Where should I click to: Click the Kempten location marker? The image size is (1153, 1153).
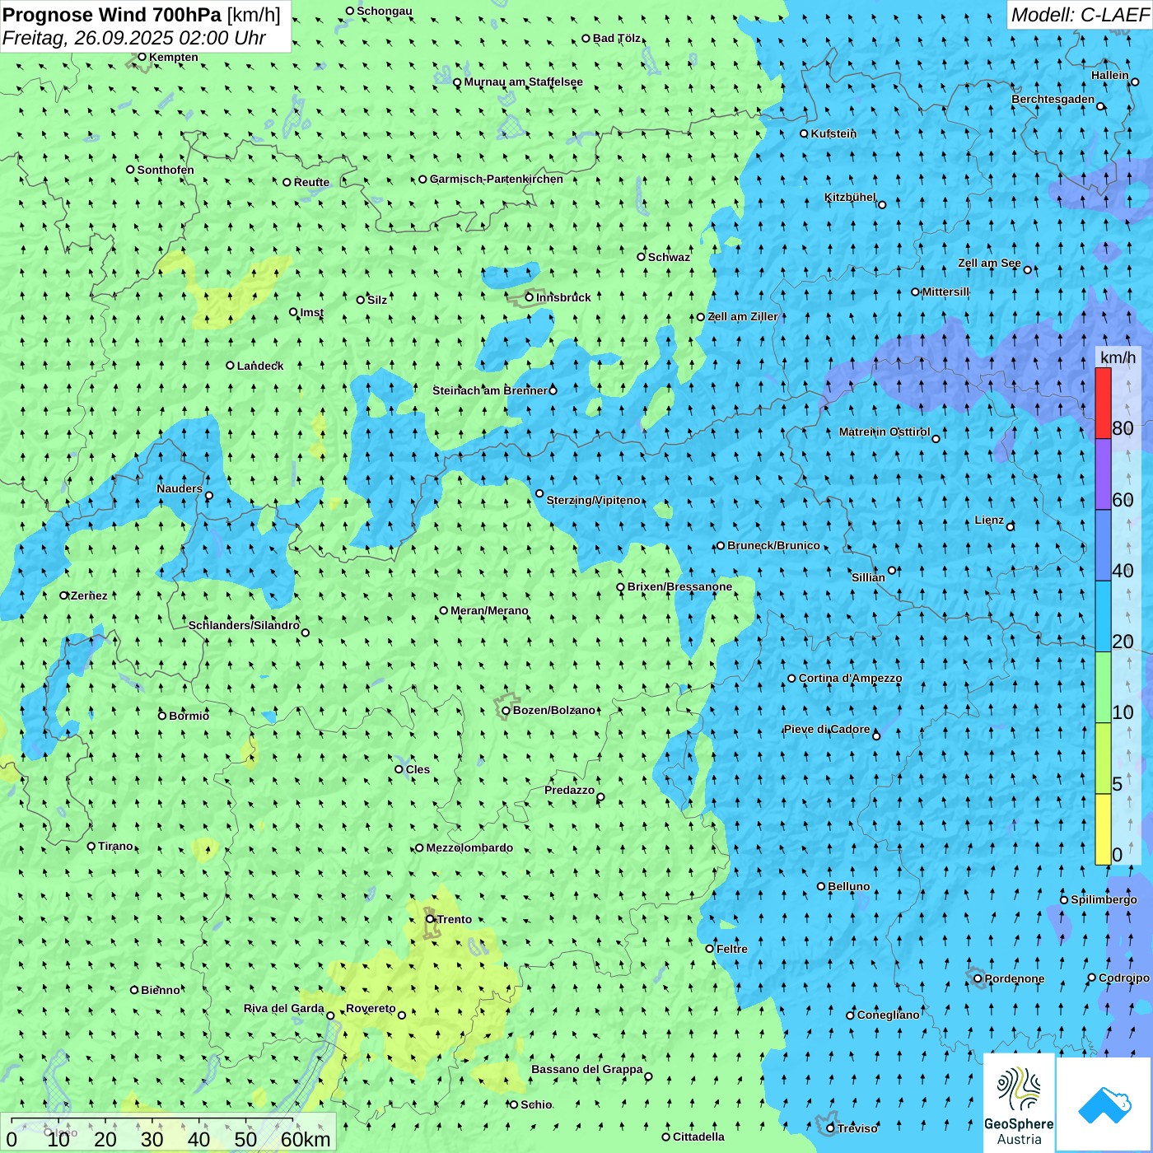click(x=142, y=57)
